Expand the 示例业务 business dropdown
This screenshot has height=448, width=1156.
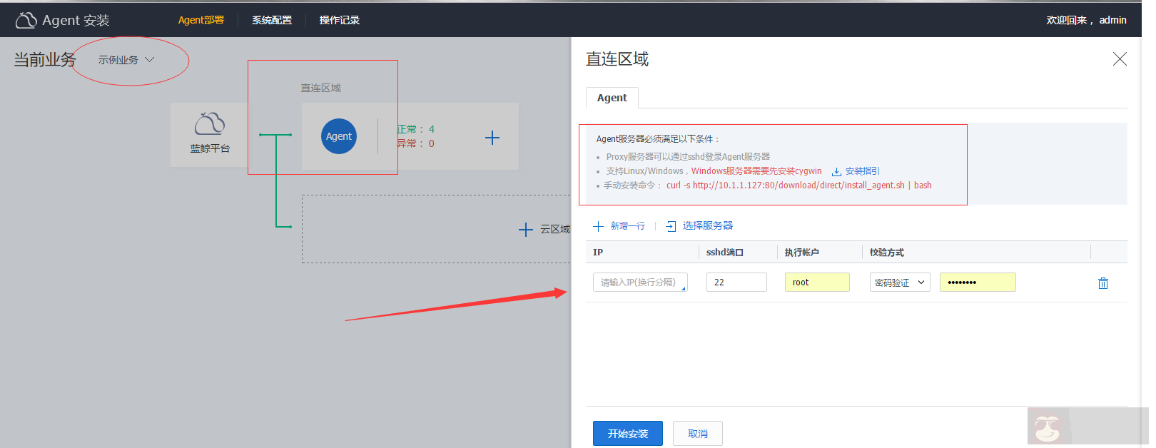click(x=126, y=60)
